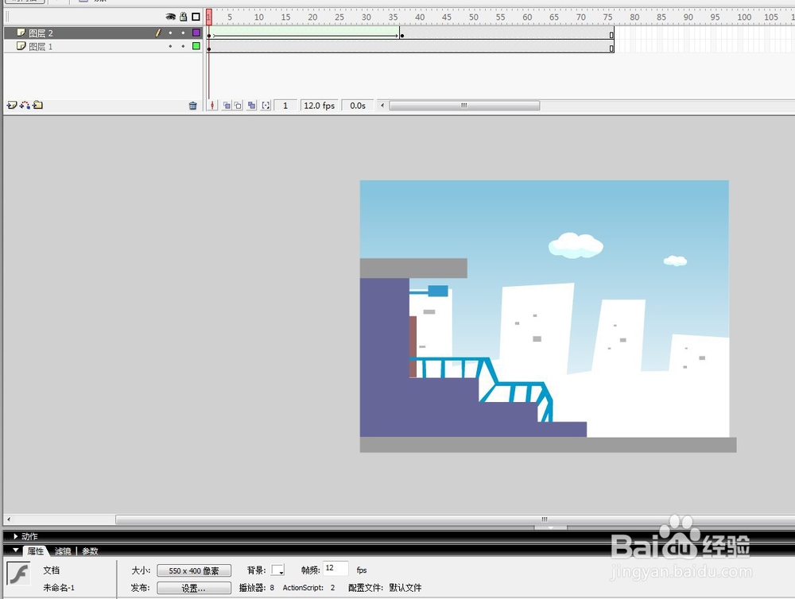
Task: Toggle visibility dot of 图层 1
Action: pos(170,46)
